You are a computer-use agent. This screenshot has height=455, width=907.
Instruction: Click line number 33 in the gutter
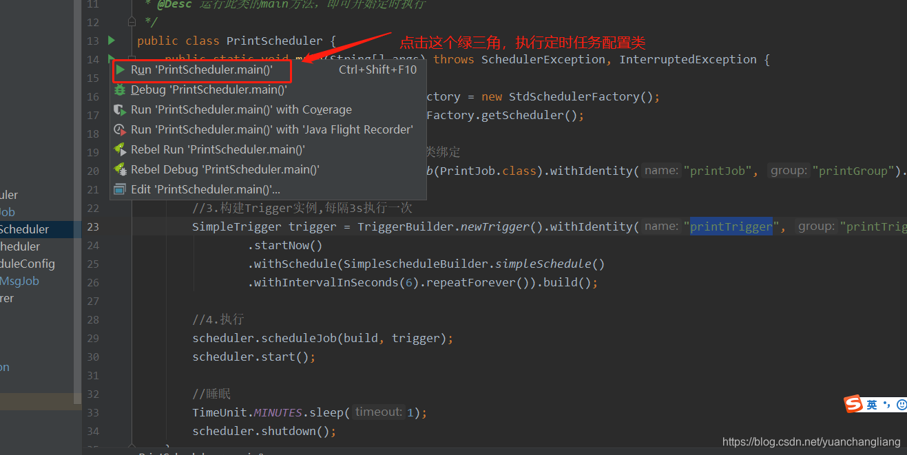[93, 412]
